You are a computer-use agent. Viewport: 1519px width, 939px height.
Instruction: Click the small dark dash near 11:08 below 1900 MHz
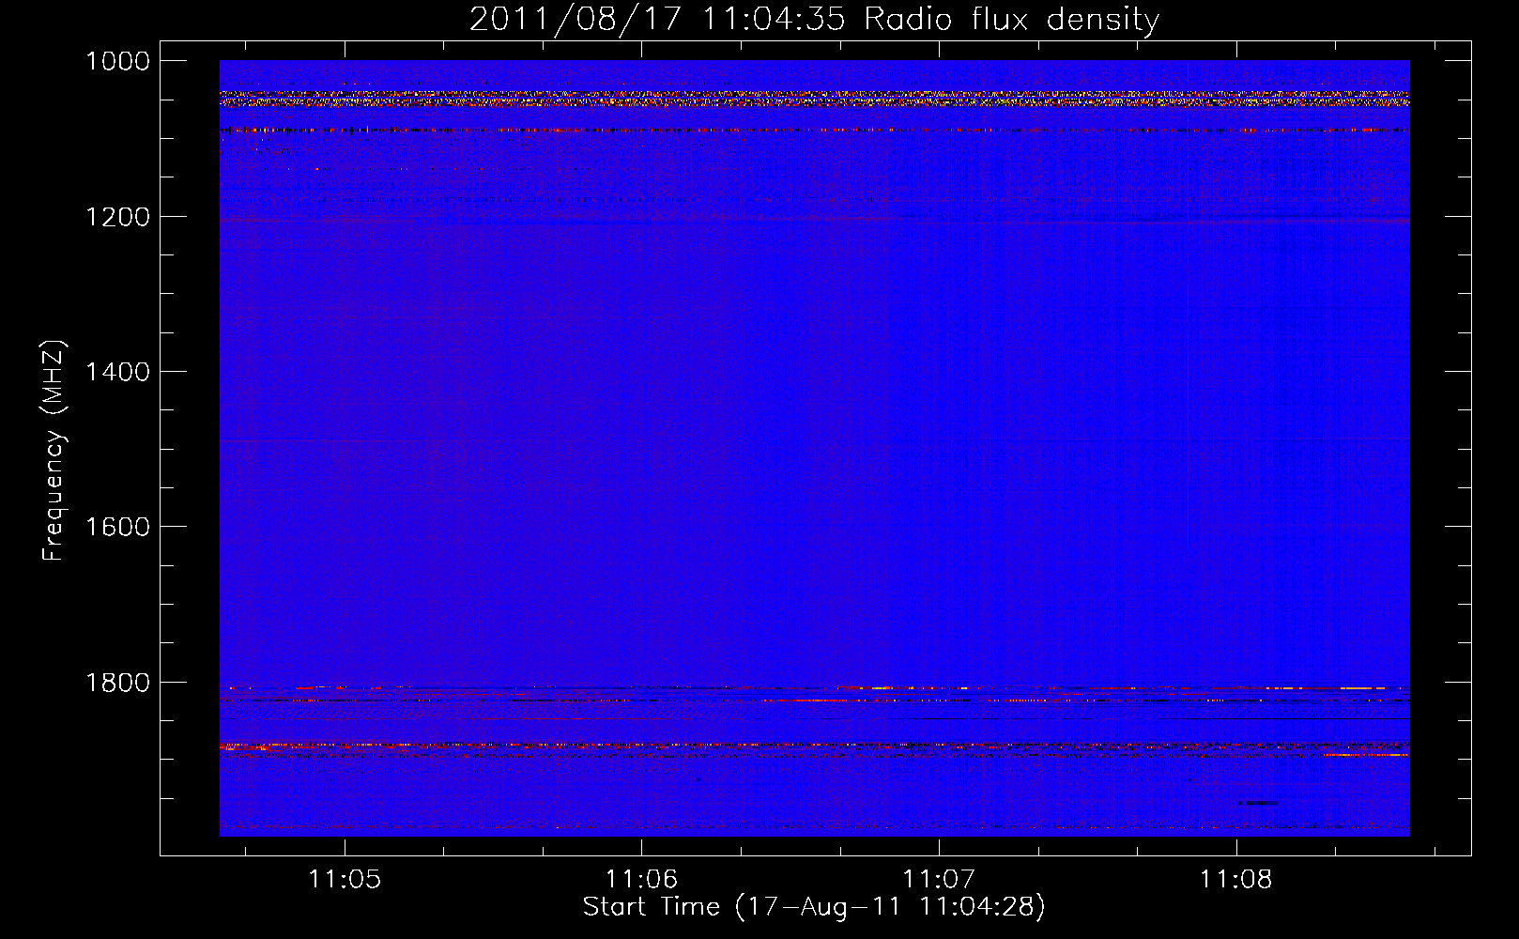[1258, 803]
